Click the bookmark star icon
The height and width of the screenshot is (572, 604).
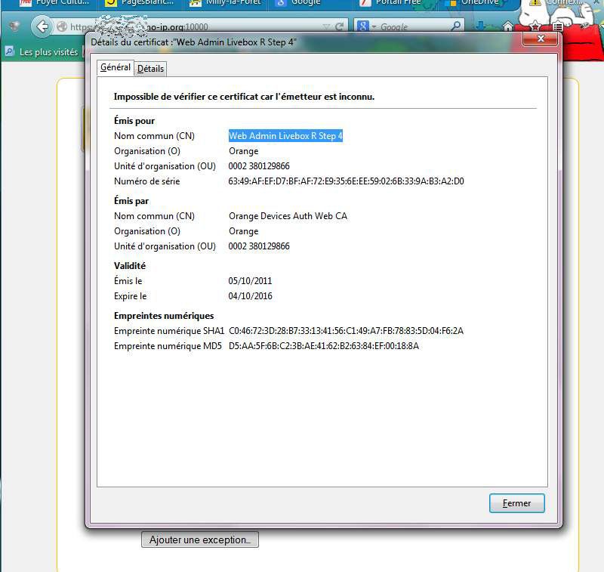tap(535, 26)
